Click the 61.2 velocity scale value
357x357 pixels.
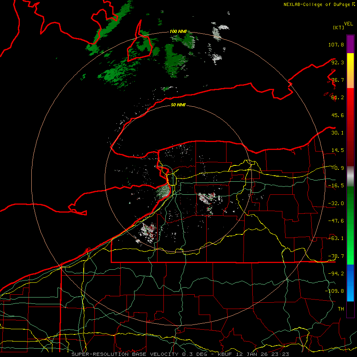(x=338, y=98)
